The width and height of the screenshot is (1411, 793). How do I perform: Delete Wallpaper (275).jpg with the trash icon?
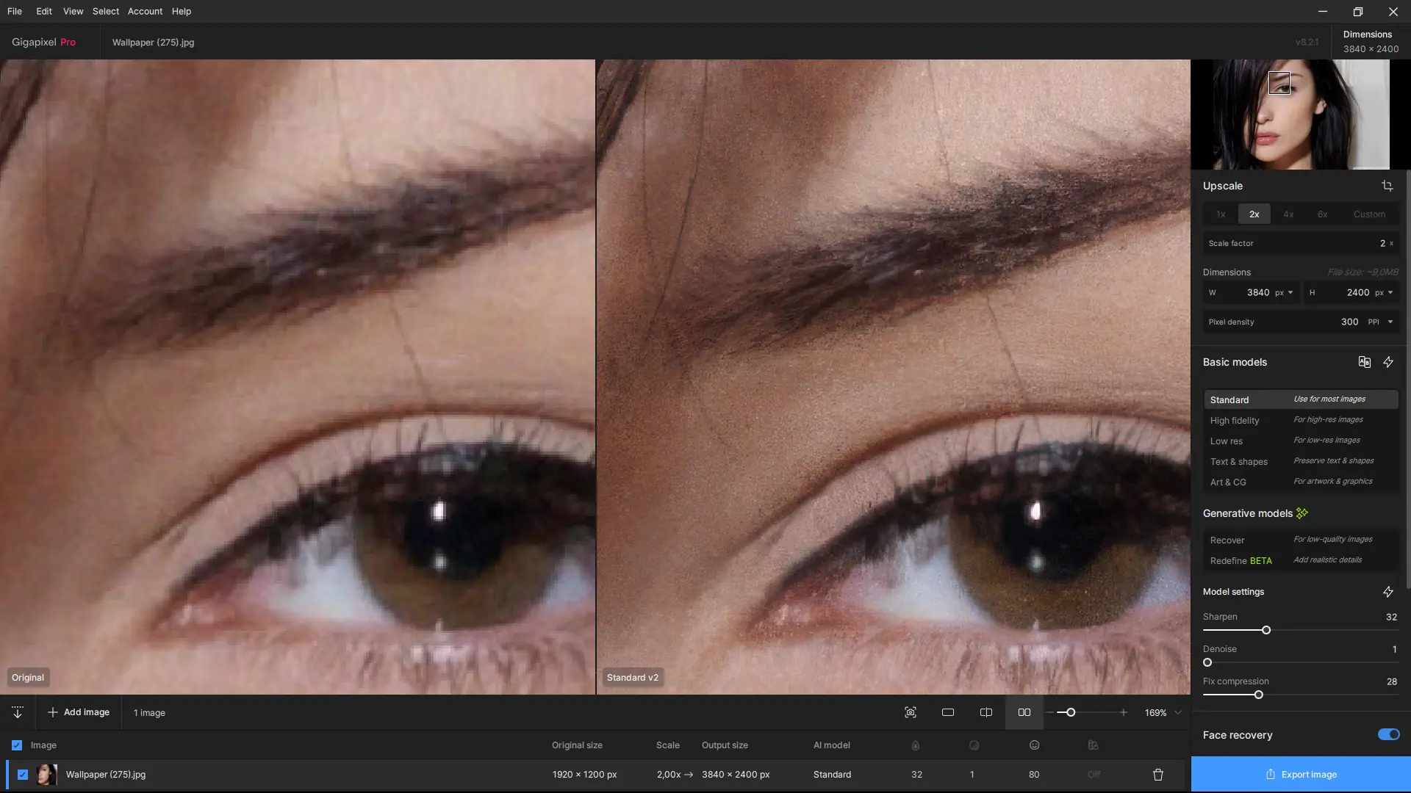(1158, 775)
